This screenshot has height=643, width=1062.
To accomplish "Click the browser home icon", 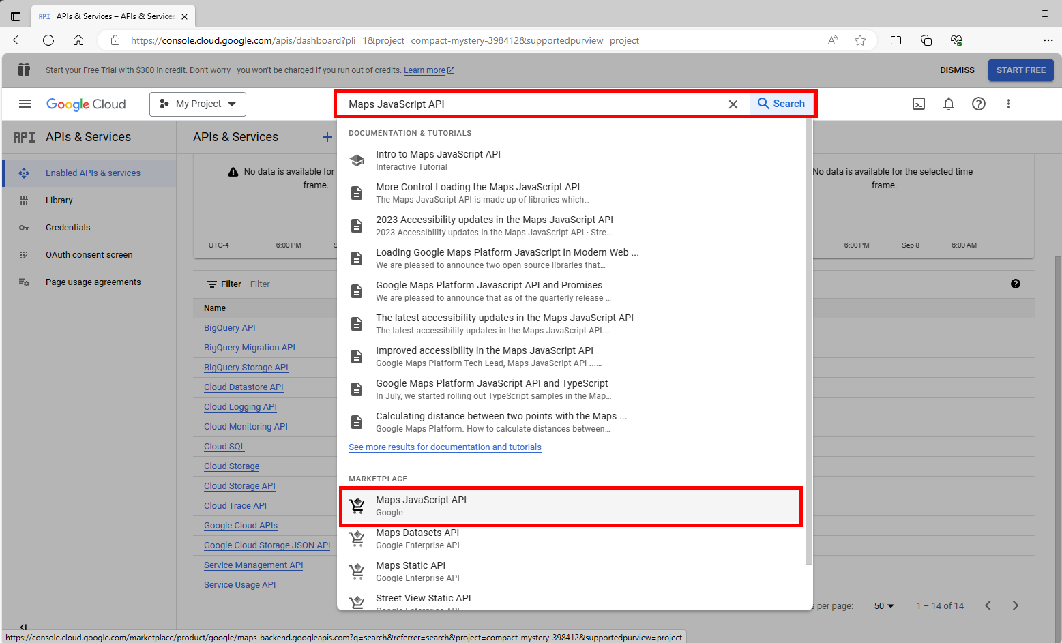I will click(x=78, y=40).
